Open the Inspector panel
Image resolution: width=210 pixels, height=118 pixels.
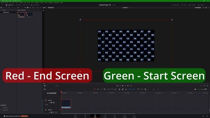click(x=201, y=5)
